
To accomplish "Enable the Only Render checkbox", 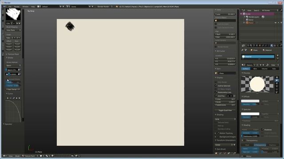I will tap(216, 82).
